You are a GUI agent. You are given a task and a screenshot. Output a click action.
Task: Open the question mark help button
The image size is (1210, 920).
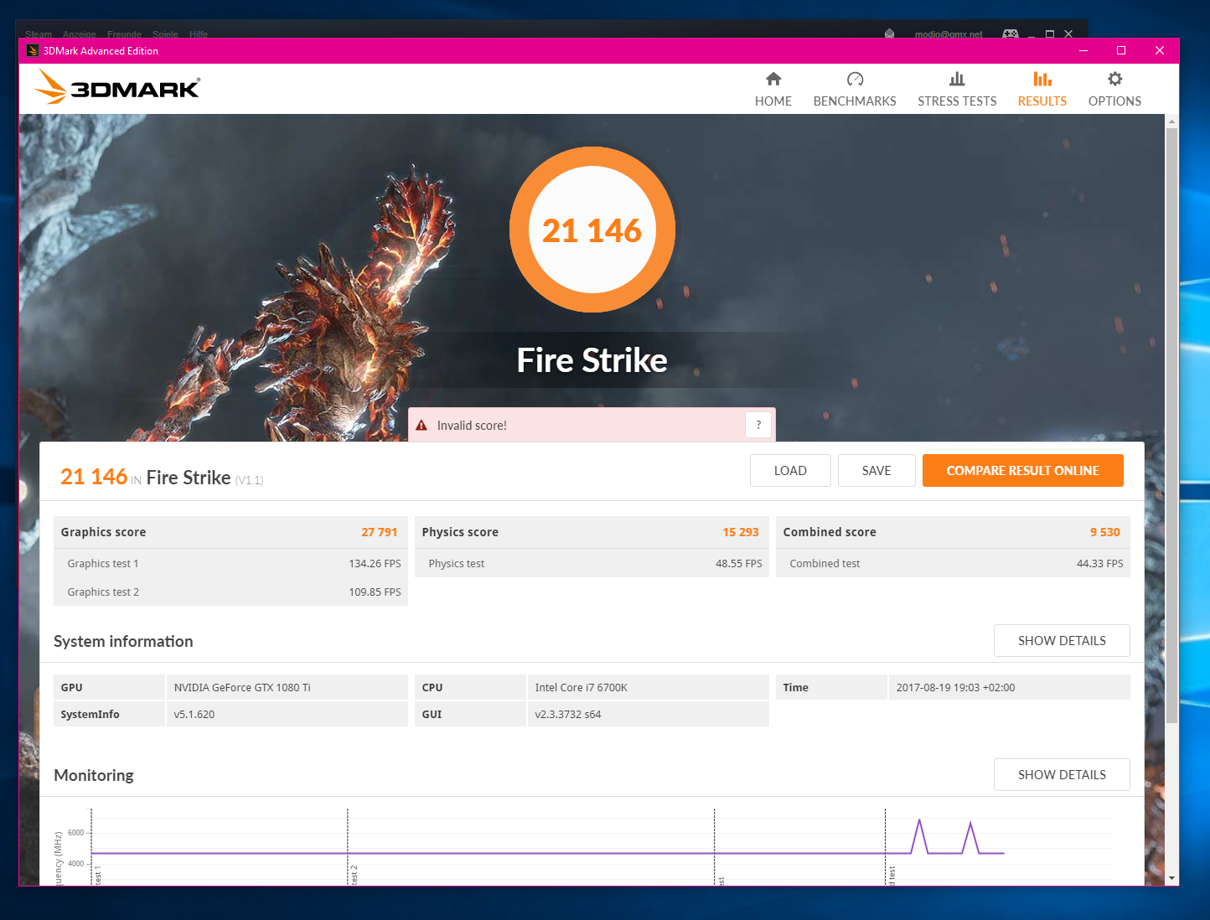coord(758,425)
